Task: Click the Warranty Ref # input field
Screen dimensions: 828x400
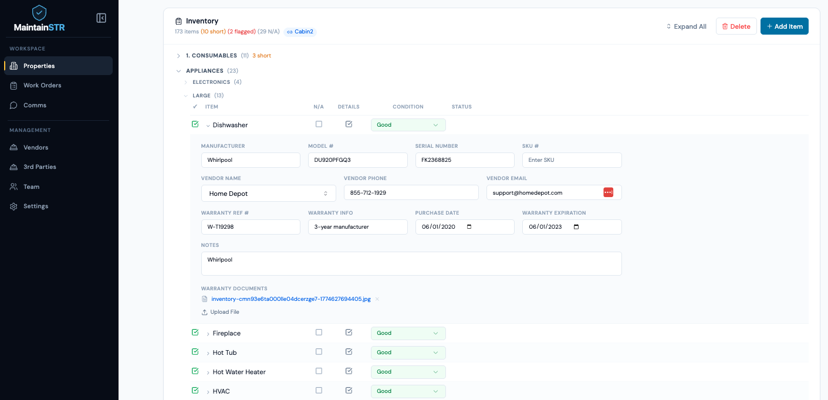Action: 251,227
